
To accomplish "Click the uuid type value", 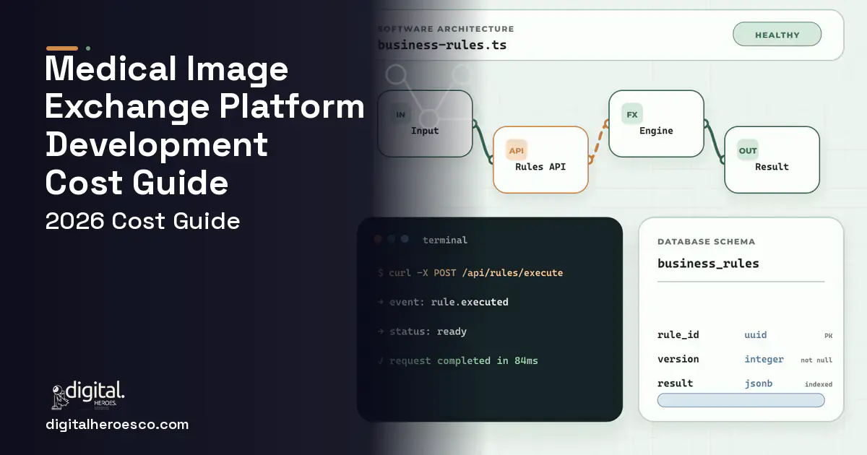I will click(x=756, y=335).
